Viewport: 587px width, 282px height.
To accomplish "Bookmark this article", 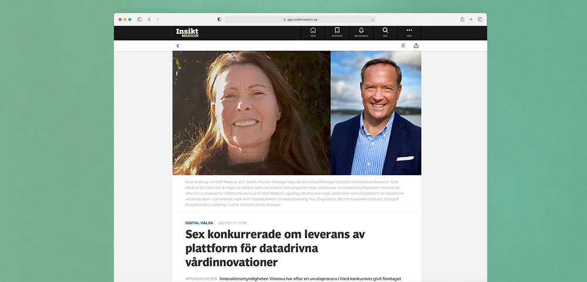I will tap(403, 46).
